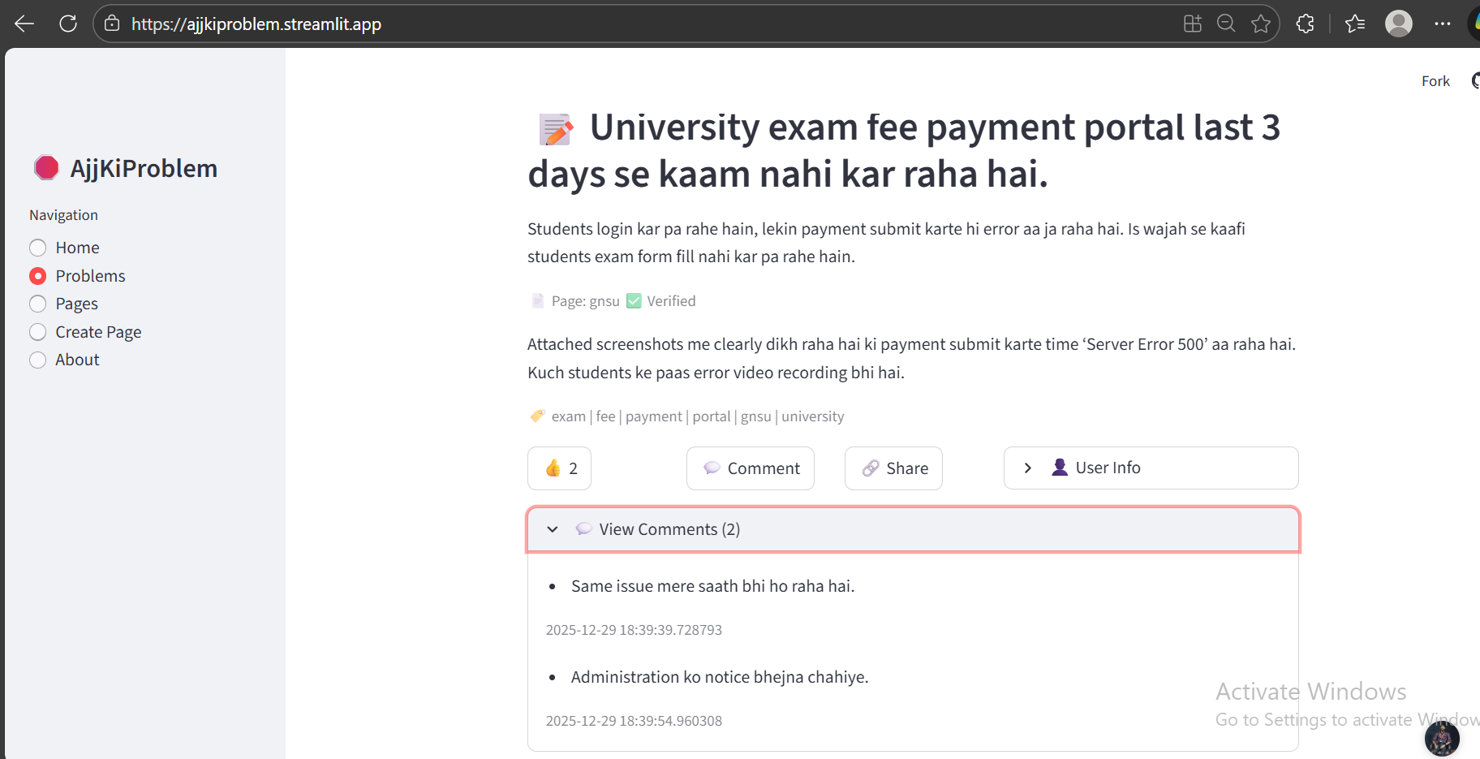1480x759 pixels.
Task: Click the browser profile avatar icon
Action: coord(1398,24)
